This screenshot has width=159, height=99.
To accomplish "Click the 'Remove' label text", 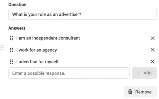I will [143, 92].
